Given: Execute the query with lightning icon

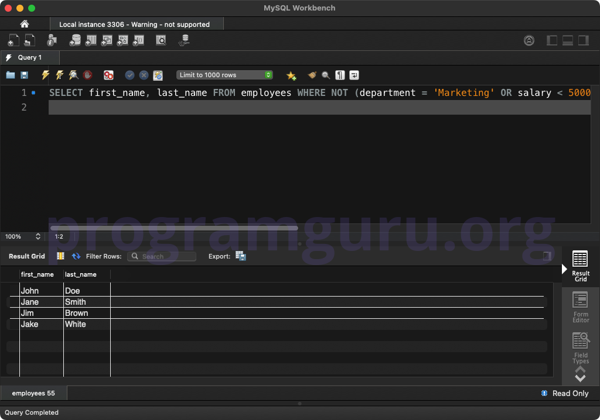Looking at the screenshot, I should [45, 75].
